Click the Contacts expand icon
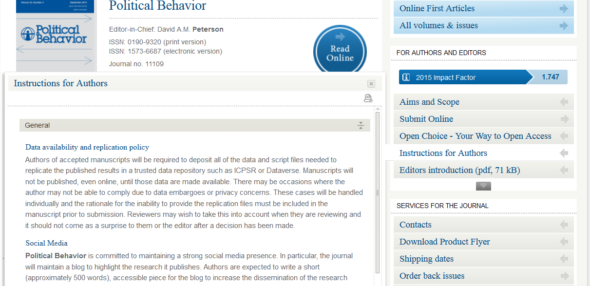The image size is (590, 286). point(564,225)
